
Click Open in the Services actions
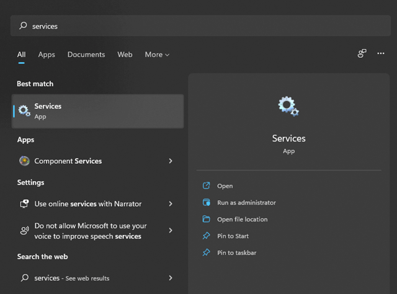(x=225, y=186)
